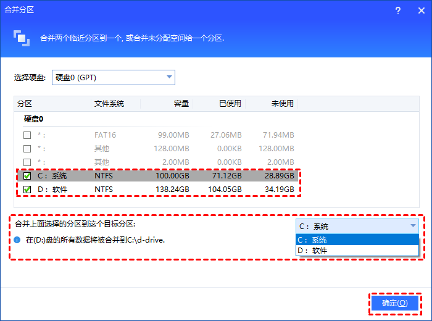The height and width of the screenshot is (321, 432).
Task: Check the FAT16 partition checkbox
Action: point(27,135)
